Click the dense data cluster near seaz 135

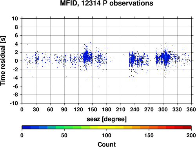[86, 56]
